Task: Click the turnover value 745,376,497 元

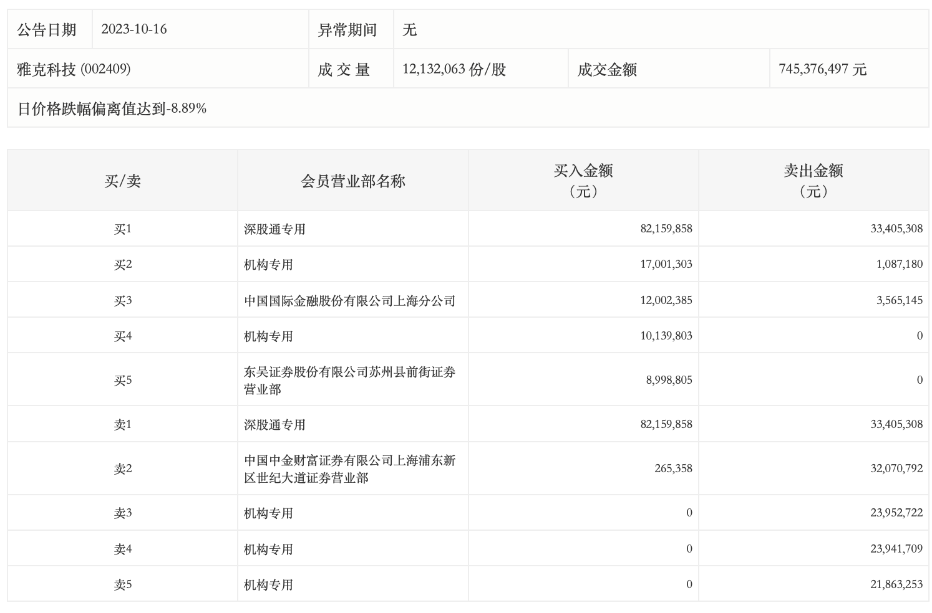Action: tap(822, 69)
